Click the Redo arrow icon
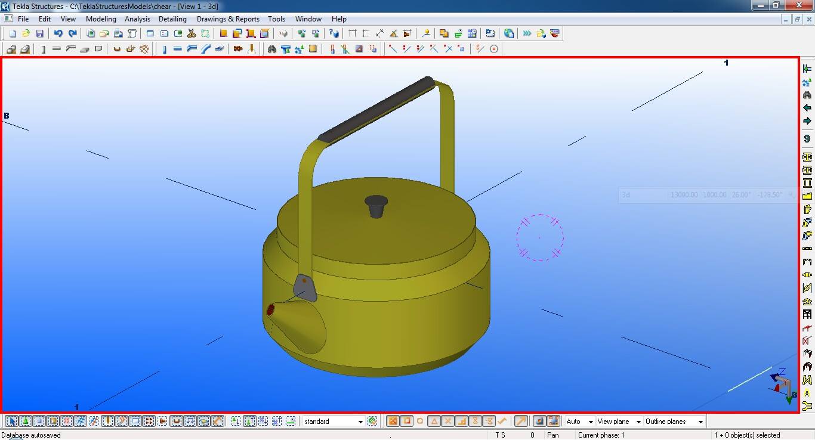The image size is (815, 440). click(x=72, y=34)
